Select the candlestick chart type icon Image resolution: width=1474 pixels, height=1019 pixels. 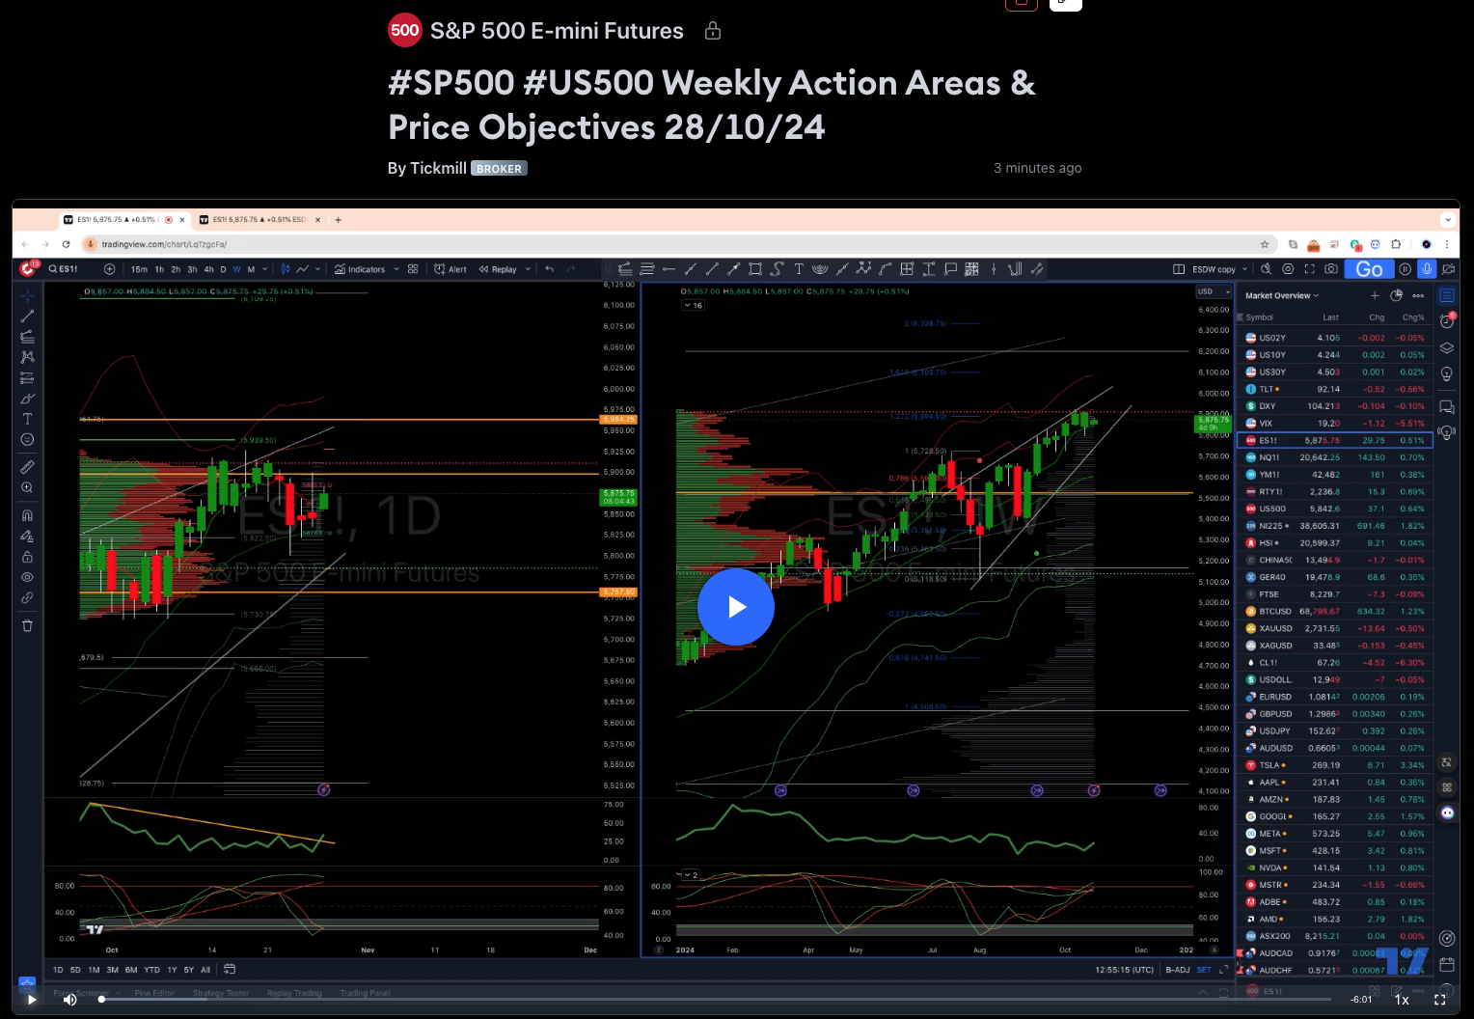point(286,269)
